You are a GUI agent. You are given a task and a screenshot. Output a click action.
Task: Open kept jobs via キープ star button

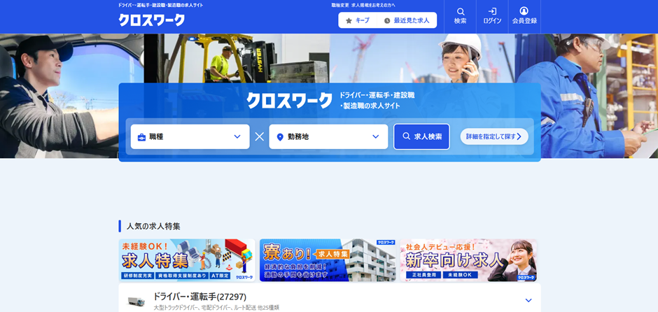click(x=358, y=20)
